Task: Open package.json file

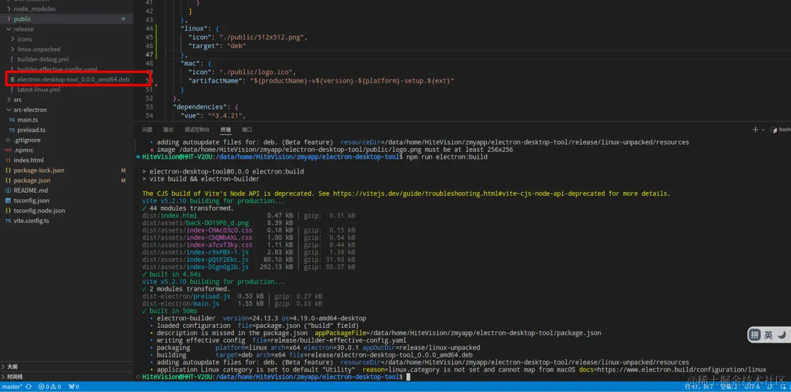Action: click(x=32, y=180)
